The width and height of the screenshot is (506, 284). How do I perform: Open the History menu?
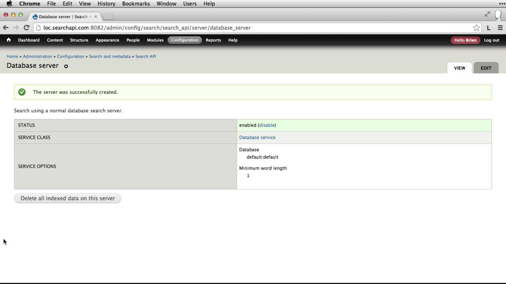[106, 4]
